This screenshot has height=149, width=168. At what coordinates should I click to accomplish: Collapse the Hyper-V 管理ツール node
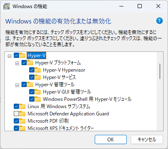(x=17, y=85)
